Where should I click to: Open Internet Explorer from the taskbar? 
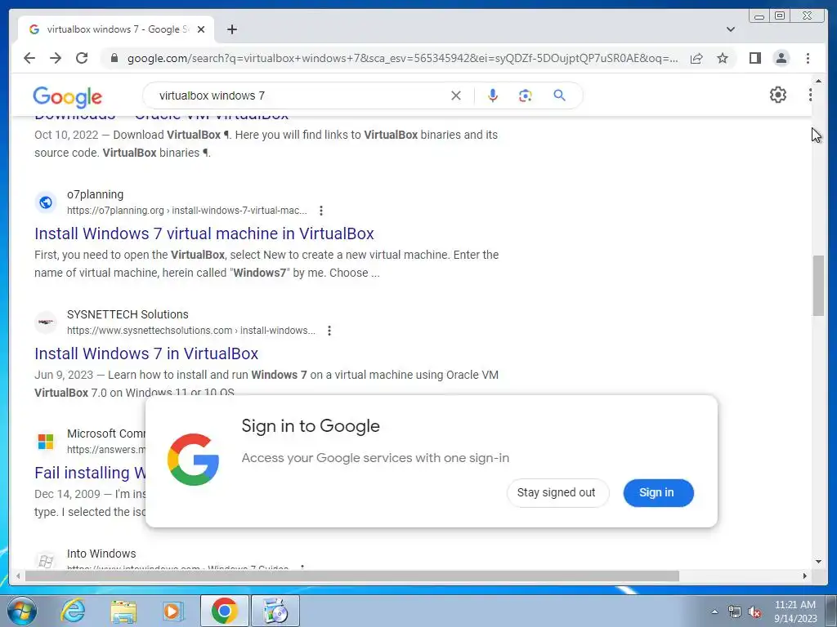73,611
